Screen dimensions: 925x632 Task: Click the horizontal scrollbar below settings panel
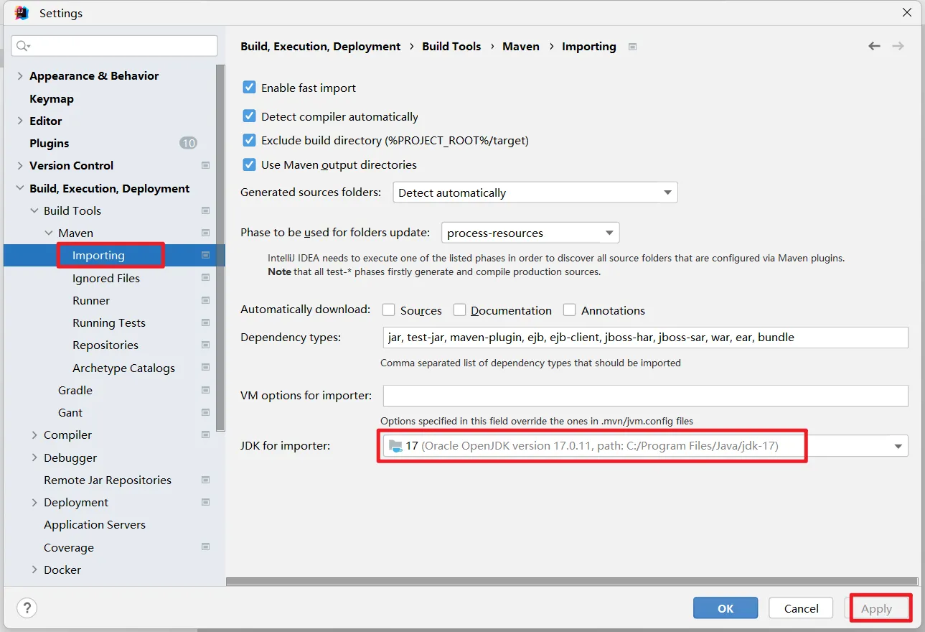point(572,580)
